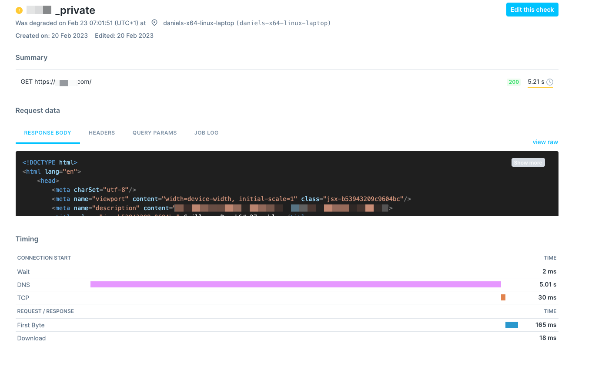Viewport: 602px width, 389px height.
Task: Click the Was degraded on Feb 23 timestamp
Action: click(x=80, y=23)
